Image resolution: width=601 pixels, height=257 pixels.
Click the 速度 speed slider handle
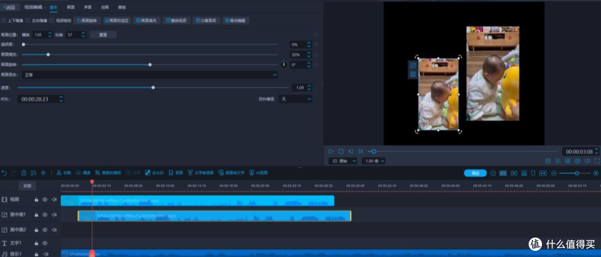(154, 88)
